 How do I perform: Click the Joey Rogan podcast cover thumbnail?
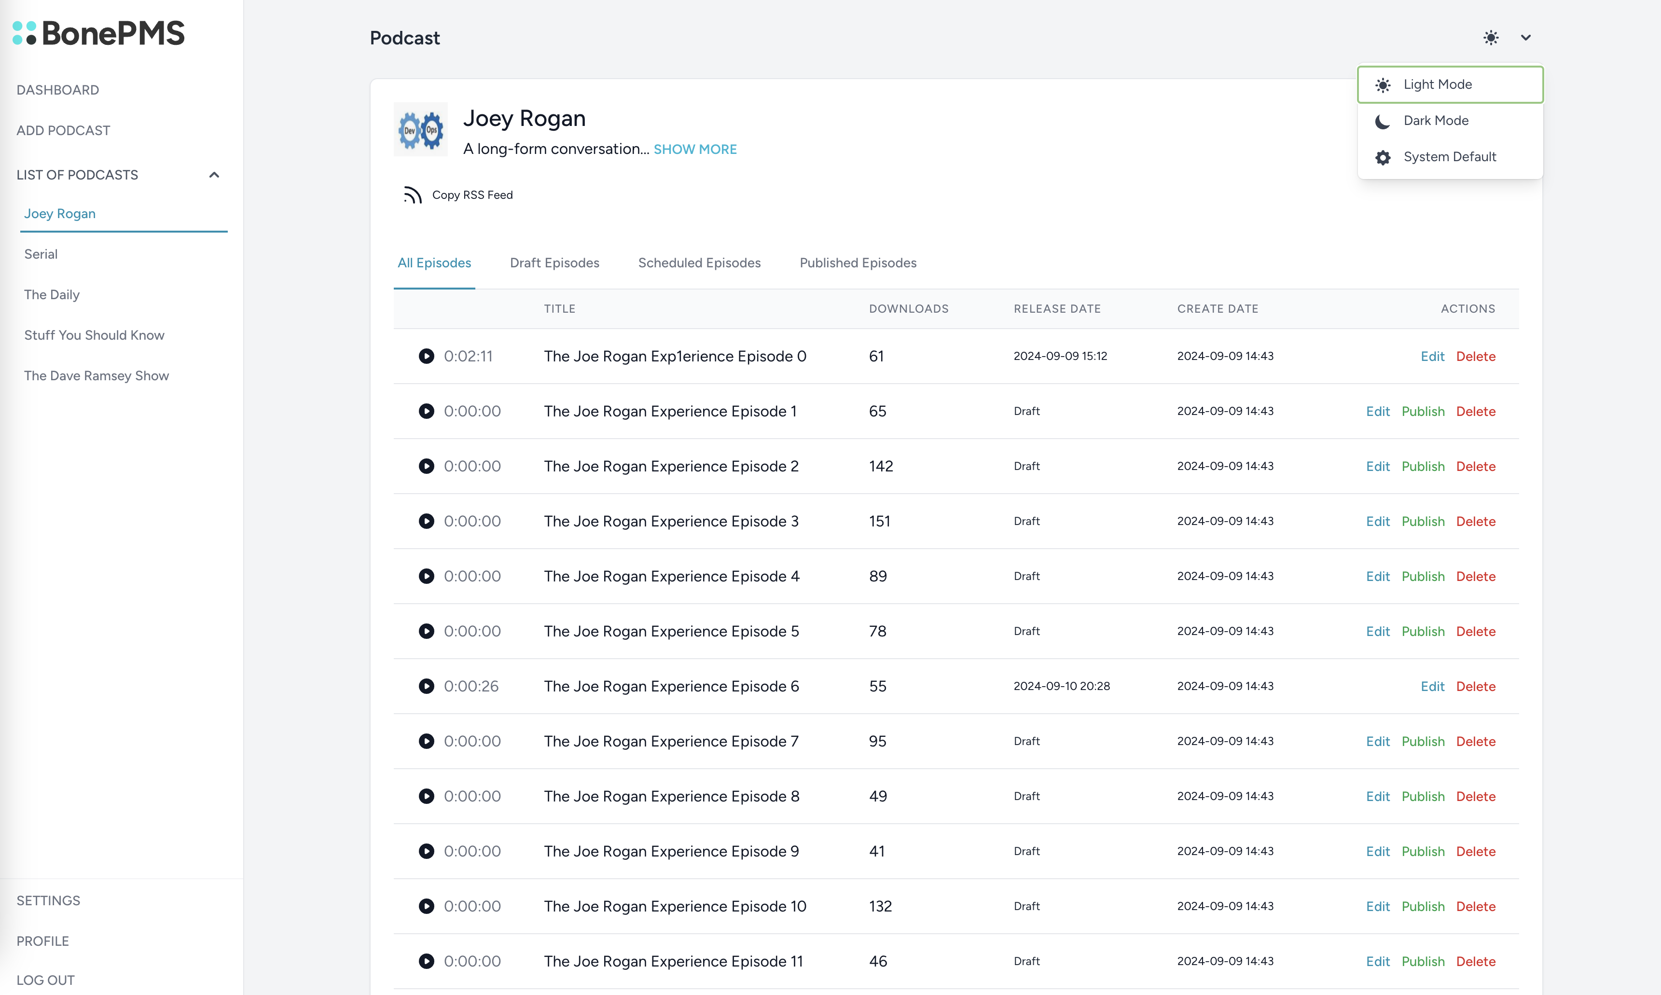tap(420, 129)
